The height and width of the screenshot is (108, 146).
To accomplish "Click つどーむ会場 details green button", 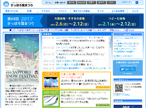I will pos(103,105).
